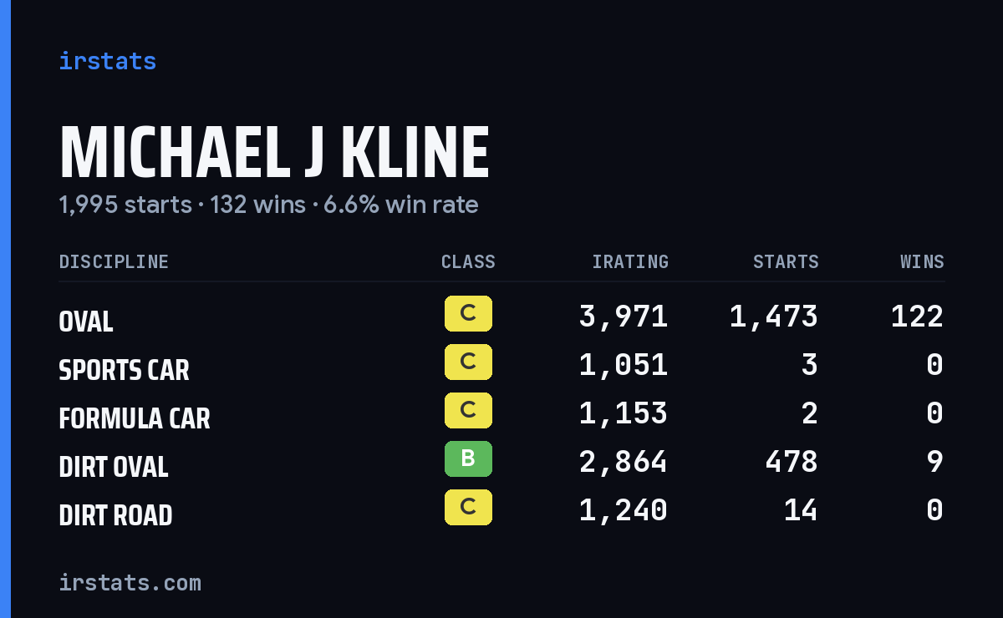Sort by the DISCIPLINE column header
Screen dimensions: 1003x618
(114, 262)
